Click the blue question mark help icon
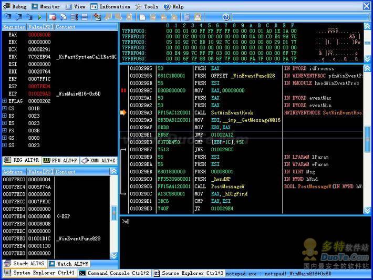Image resolution: width=373 pixels, height=280 pixels. tap(226, 17)
